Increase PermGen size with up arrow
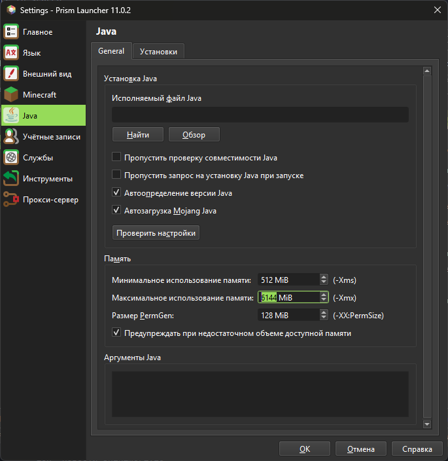448x461 pixels. click(x=324, y=312)
